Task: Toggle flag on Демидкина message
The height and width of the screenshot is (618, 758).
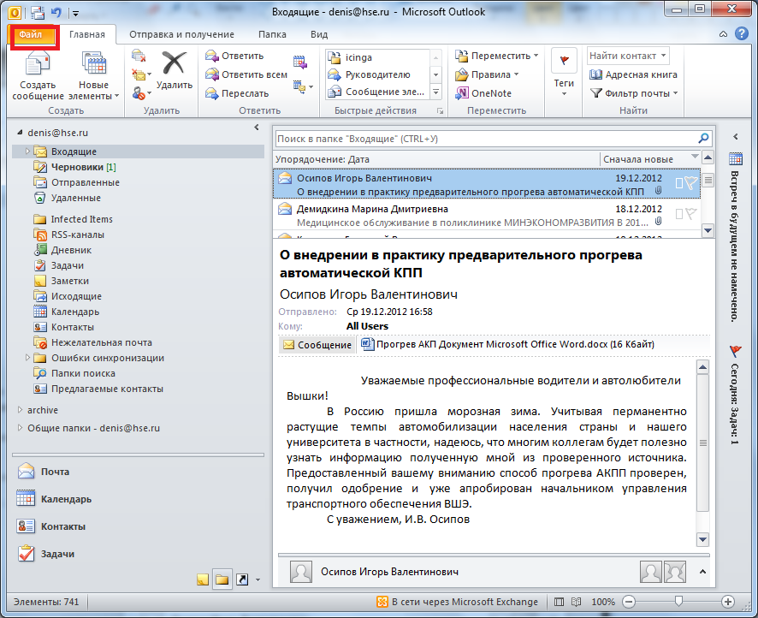Action: click(692, 214)
